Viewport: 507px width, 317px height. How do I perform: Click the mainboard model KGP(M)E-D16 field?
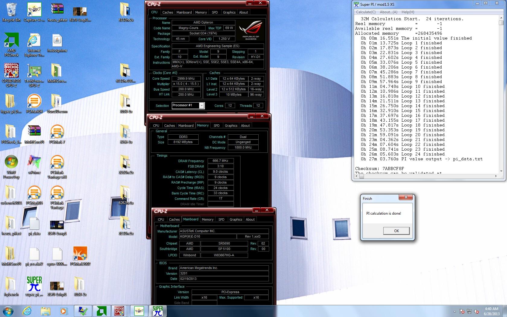(208, 237)
